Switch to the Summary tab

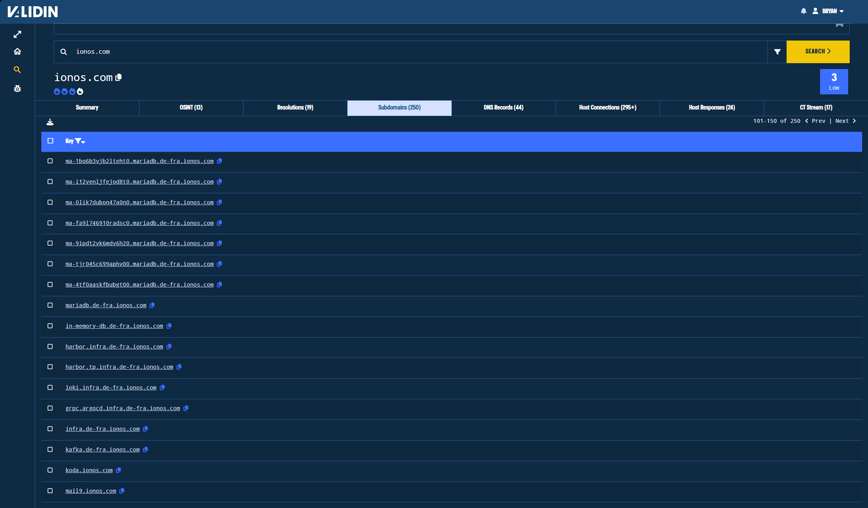click(87, 108)
